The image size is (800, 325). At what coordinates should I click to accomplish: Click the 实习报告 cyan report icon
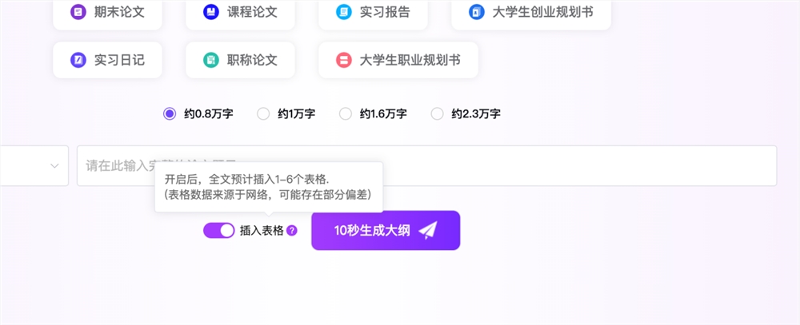pos(343,12)
